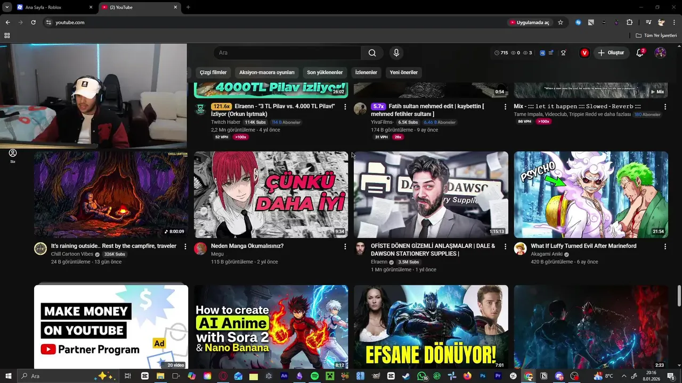The width and height of the screenshot is (682, 383).
Task: Select the 'Son yüklenenler' chip
Action: point(324,72)
